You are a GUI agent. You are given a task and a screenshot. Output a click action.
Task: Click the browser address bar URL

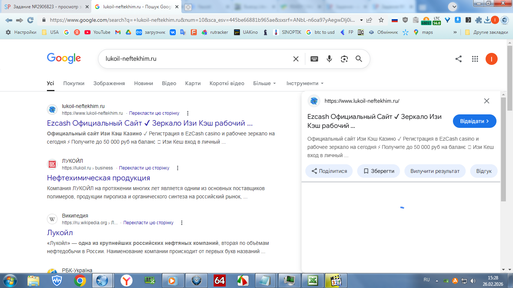(203, 20)
